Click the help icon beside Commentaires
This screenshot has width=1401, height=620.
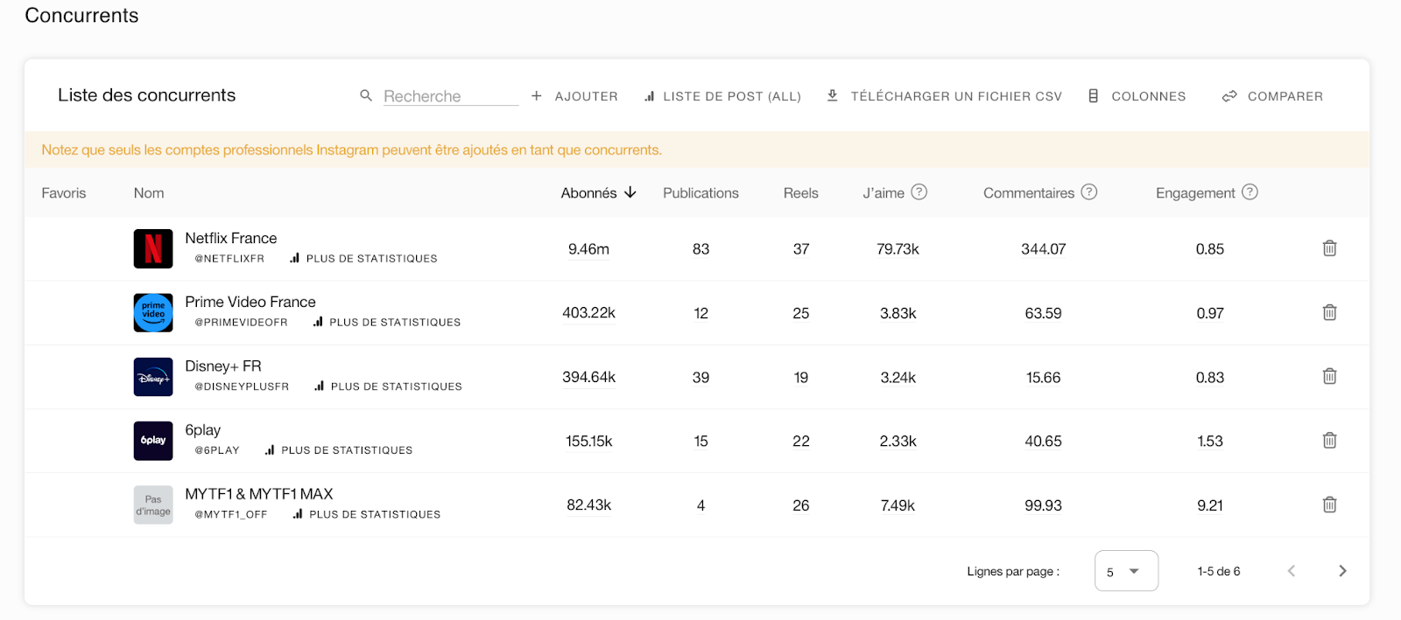[x=1088, y=192]
